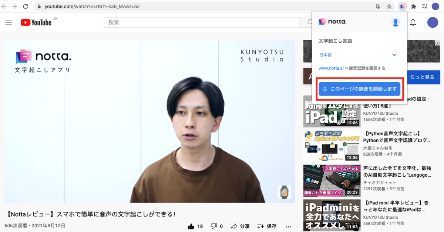This screenshot has height=232, width=444.
Task: Click the 文字起こし言語 label
Action: 335,41
